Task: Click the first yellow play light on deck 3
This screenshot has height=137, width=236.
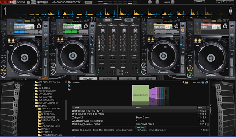Action: (x=59, y=39)
